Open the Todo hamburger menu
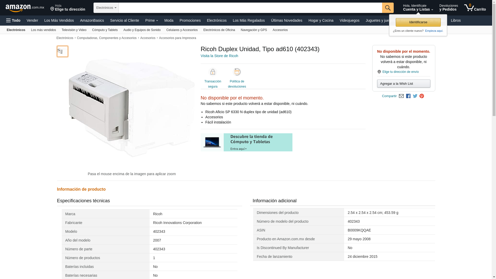This screenshot has height=279, width=496. [13, 20]
